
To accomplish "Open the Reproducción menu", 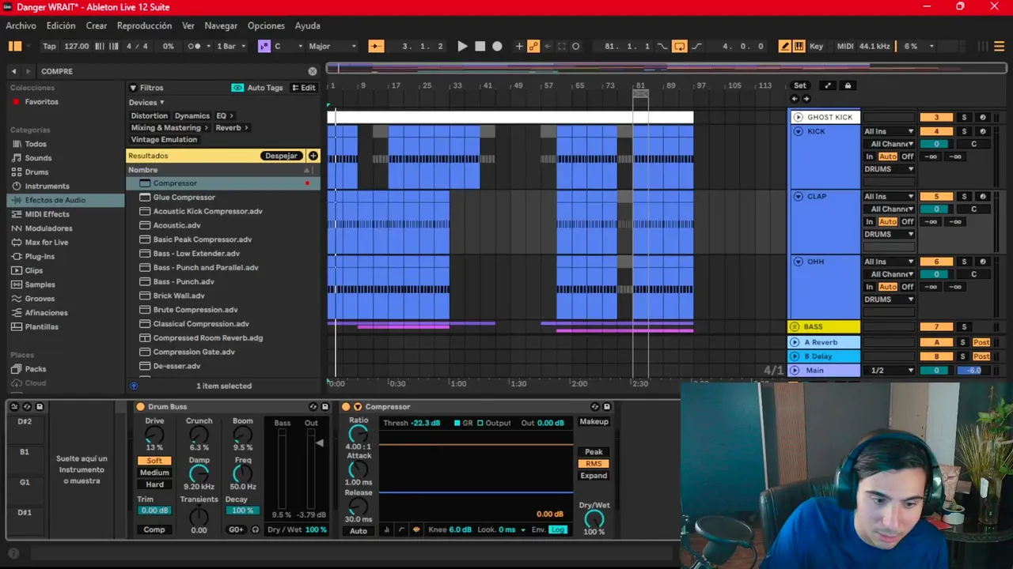I will 144,26.
